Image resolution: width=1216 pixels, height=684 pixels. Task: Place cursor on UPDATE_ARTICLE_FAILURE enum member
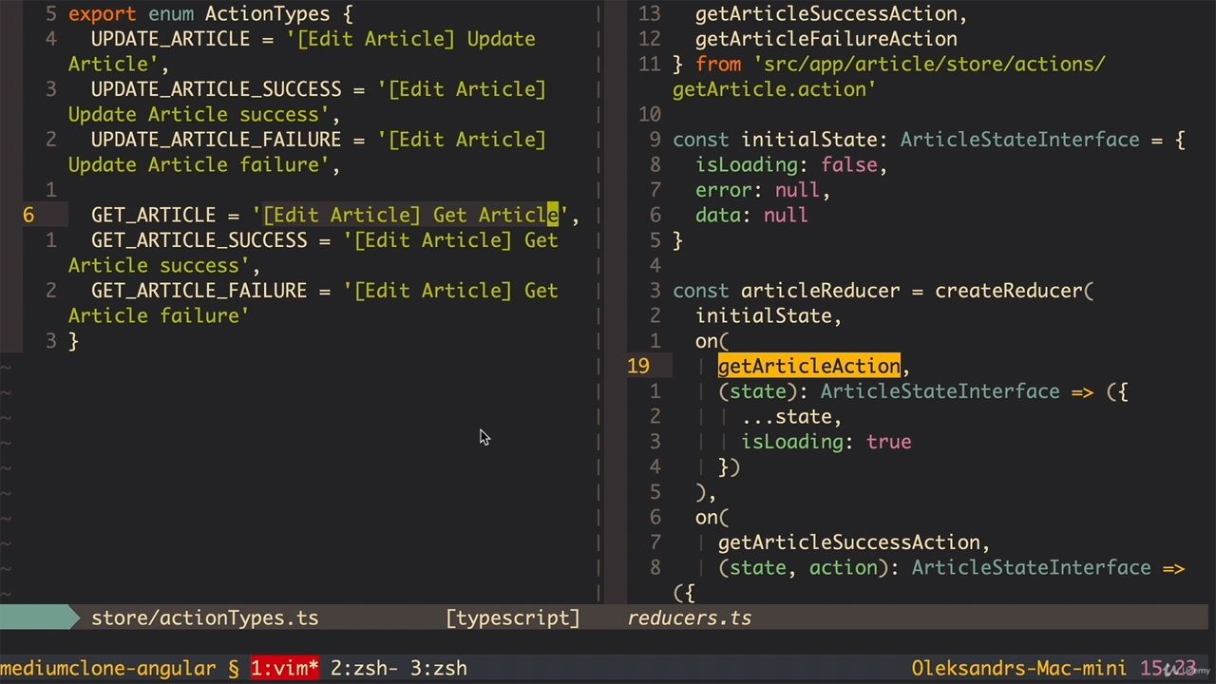pos(217,140)
